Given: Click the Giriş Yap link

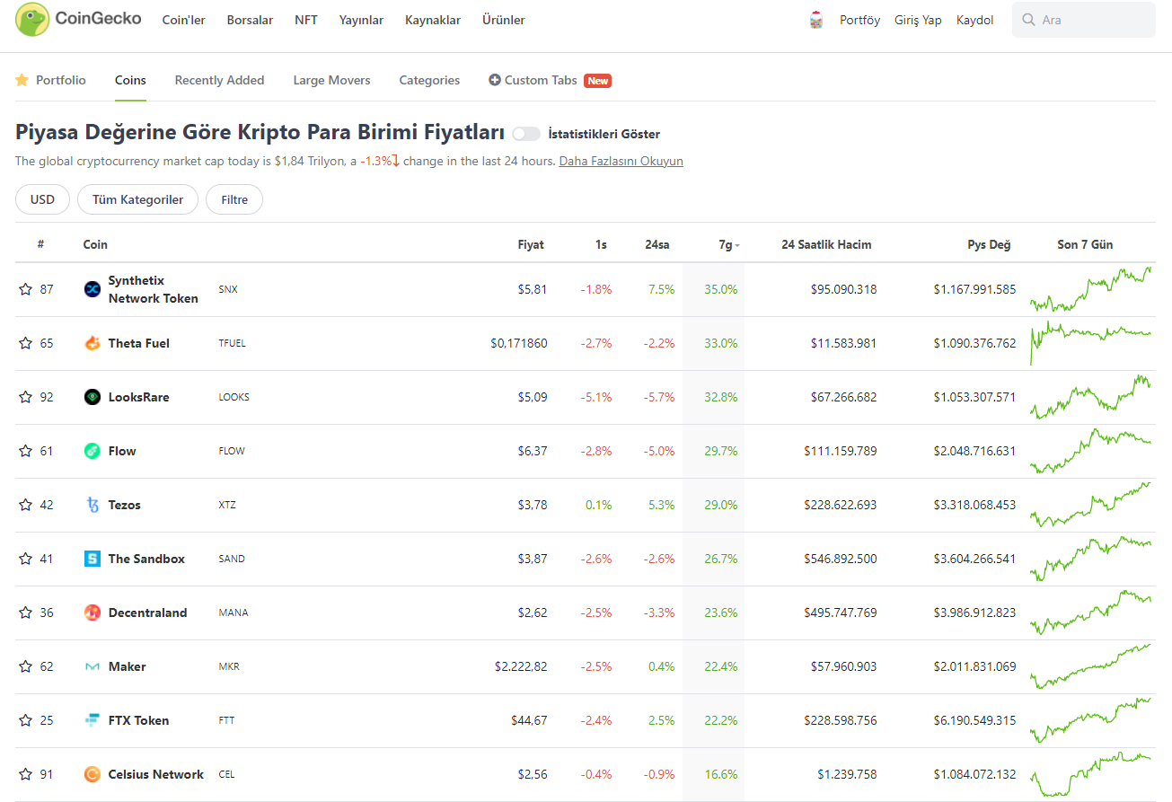Looking at the screenshot, I should pos(918,20).
